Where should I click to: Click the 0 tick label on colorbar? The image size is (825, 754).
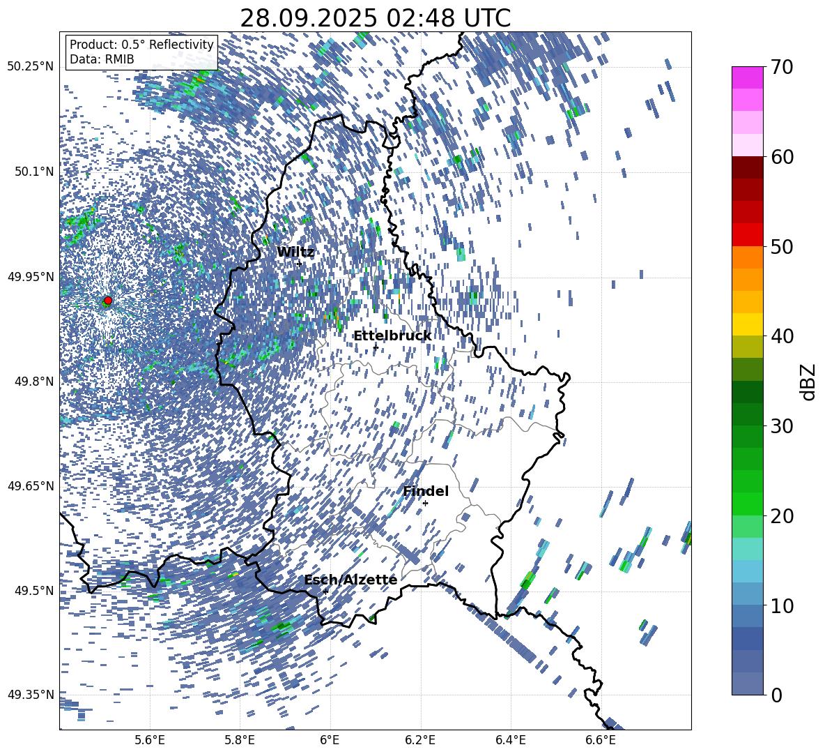point(776,695)
